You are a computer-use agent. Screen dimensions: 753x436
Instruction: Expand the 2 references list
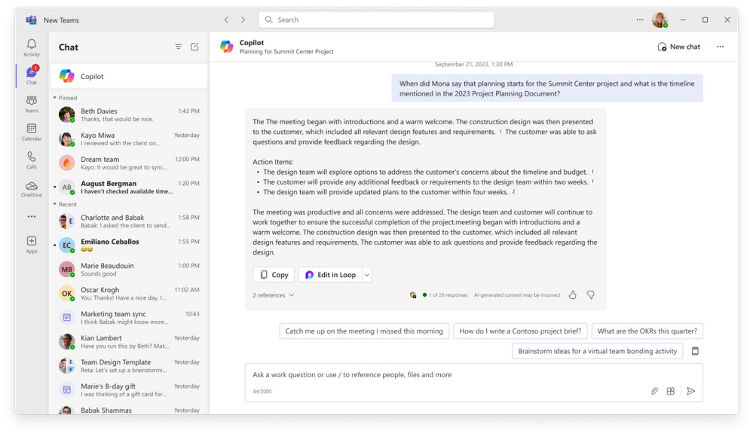point(274,295)
